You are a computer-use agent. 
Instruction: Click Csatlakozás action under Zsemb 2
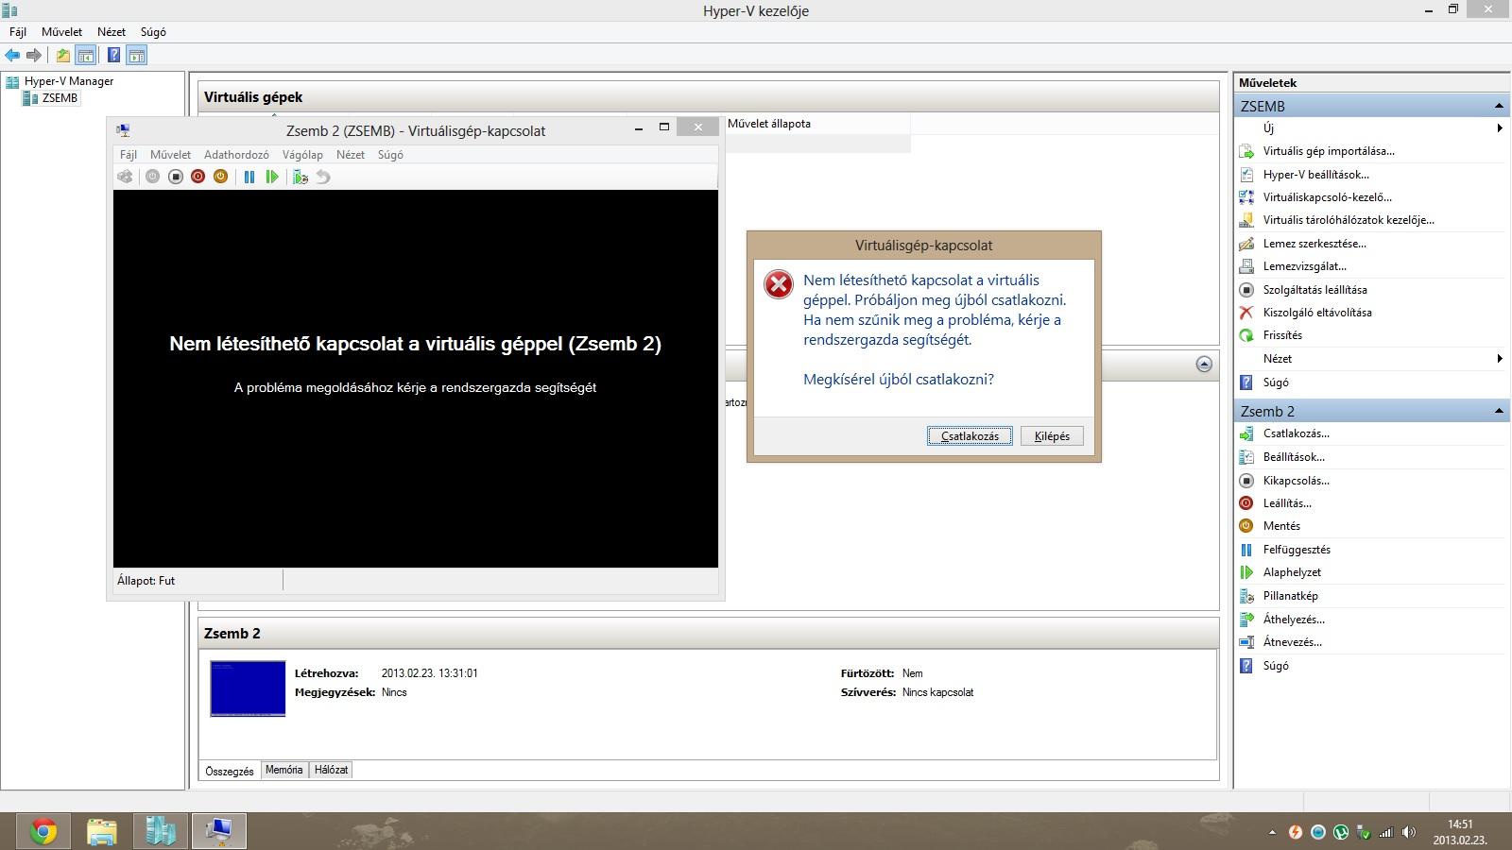[1296, 433]
